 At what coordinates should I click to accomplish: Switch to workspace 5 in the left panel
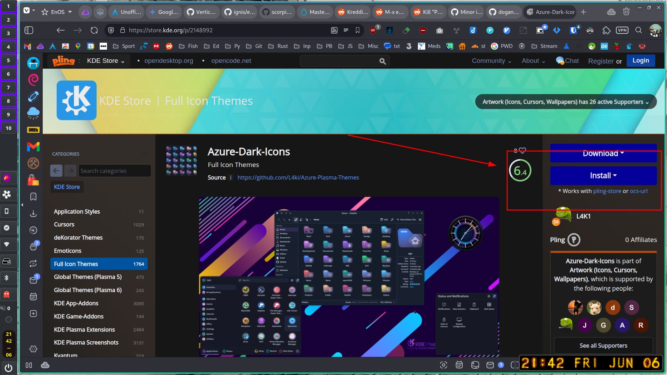pos(8,60)
